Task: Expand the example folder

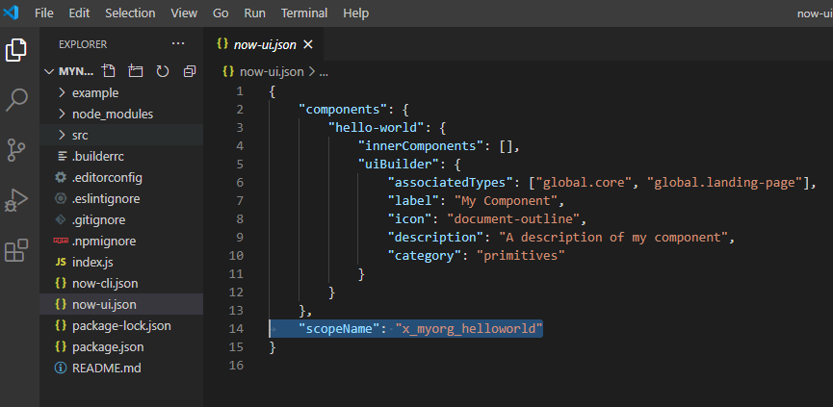Action: pos(94,92)
